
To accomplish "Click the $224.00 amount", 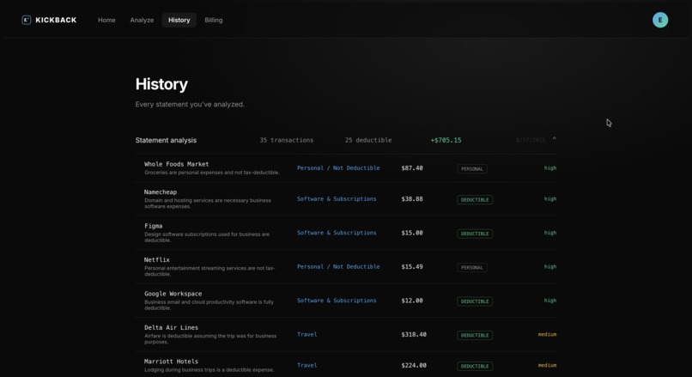I will [x=414, y=365].
